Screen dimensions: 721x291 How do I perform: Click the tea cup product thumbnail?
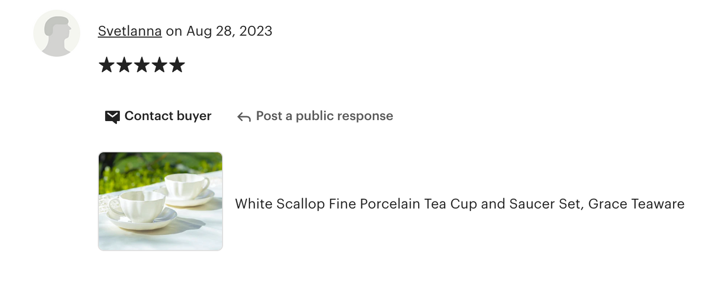pyautogui.click(x=160, y=200)
